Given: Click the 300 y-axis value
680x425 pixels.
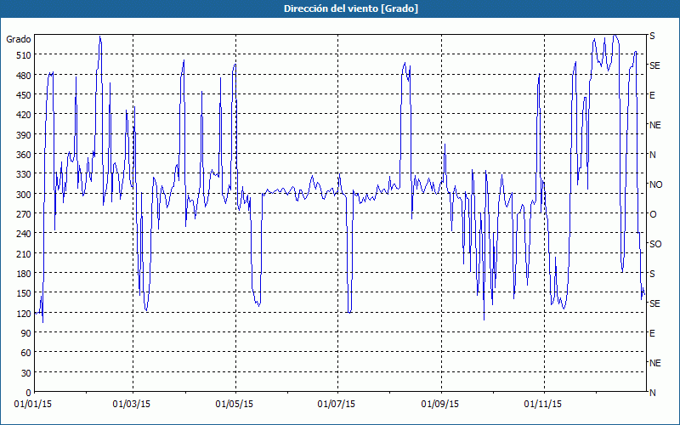Looking at the screenshot, I should tap(24, 195).
